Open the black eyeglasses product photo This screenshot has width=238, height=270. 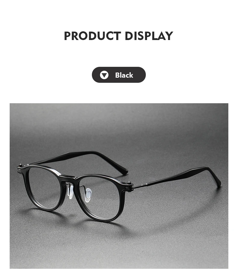pyautogui.click(x=119, y=186)
